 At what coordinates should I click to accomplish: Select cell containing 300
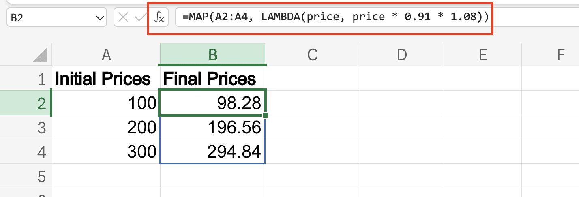pyautogui.click(x=106, y=152)
